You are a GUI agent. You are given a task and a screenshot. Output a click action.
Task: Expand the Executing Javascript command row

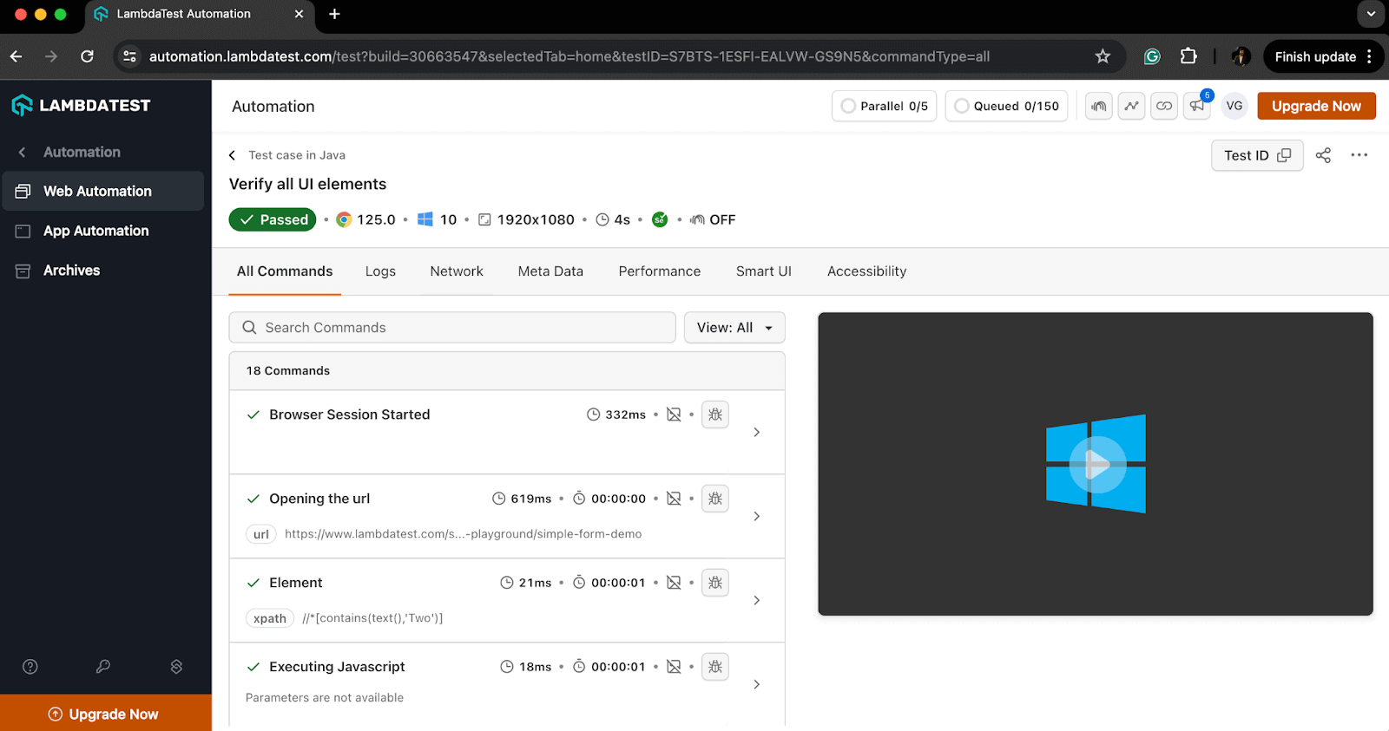(756, 684)
